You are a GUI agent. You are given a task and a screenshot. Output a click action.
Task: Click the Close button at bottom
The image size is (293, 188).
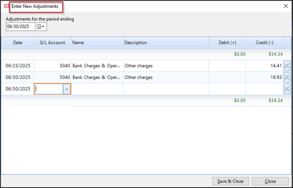point(270,181)
